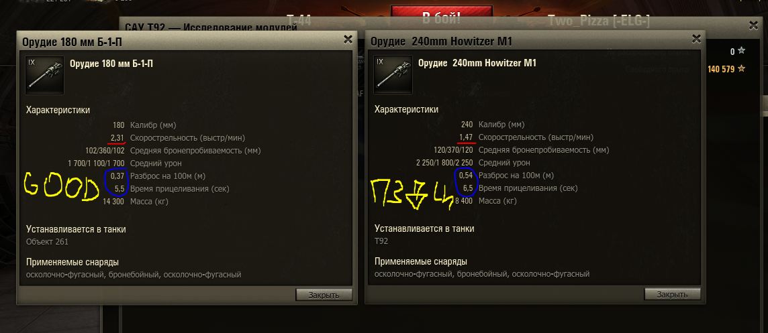Click the title bar Орудие 180 мм Б-1-П
This screenshot has height=333, width=768.
pyautogui.click(x=72, y=42)
